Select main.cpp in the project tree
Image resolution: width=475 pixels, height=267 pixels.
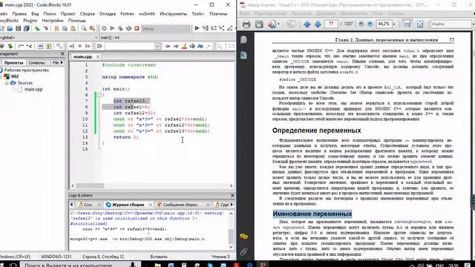tap(33, 89)
